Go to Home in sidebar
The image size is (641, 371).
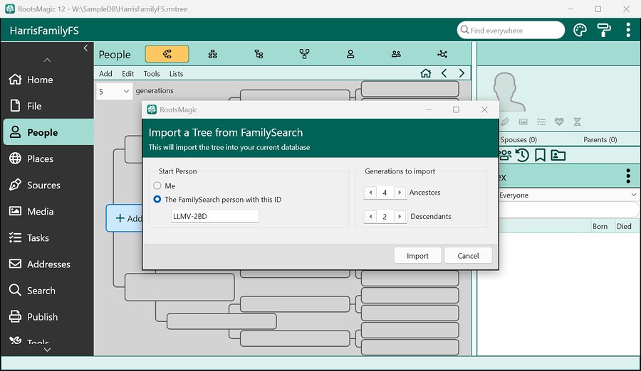(48, 80)
